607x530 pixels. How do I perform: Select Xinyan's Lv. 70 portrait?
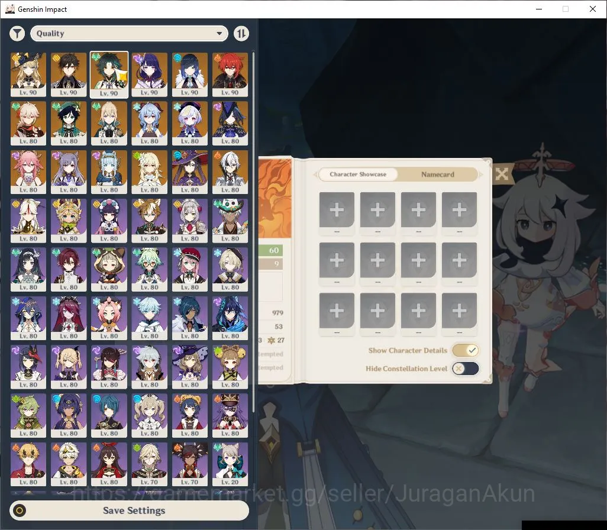click(190, 464)
